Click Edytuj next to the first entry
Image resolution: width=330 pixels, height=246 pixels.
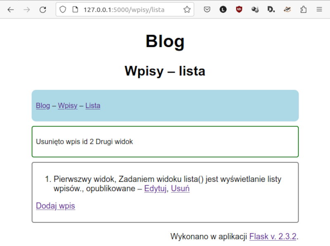(155, 189)
